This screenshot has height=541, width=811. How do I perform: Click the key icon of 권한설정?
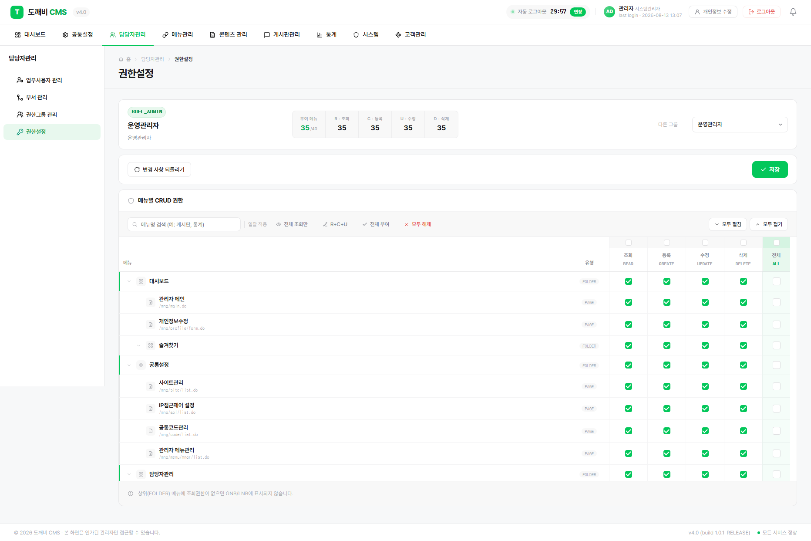(20, 132)
